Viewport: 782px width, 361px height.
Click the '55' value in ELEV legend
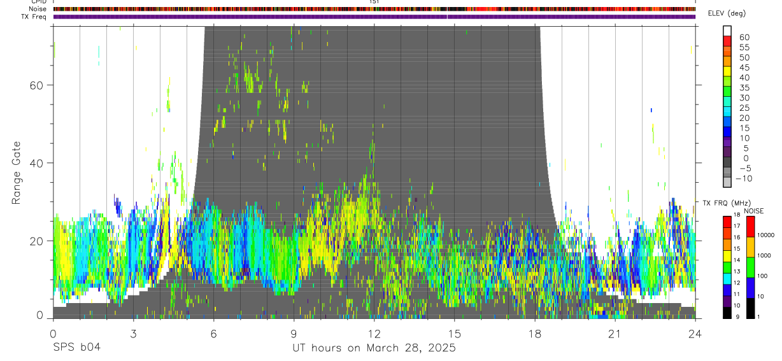(743, 47)
